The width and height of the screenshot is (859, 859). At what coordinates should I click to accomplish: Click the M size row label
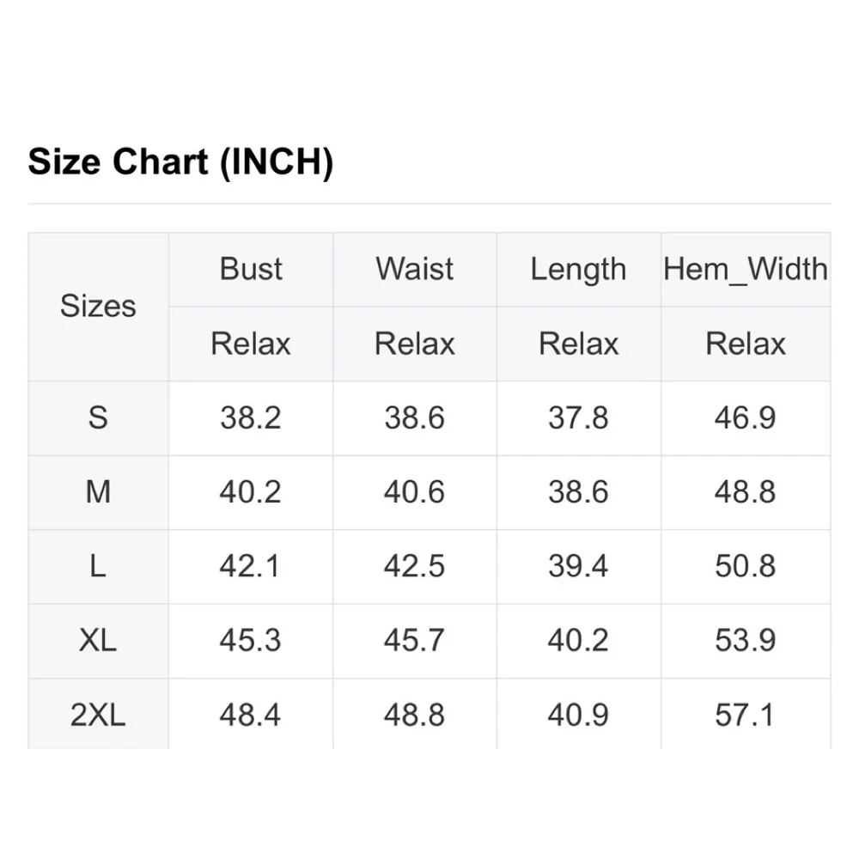coord(98,492)
